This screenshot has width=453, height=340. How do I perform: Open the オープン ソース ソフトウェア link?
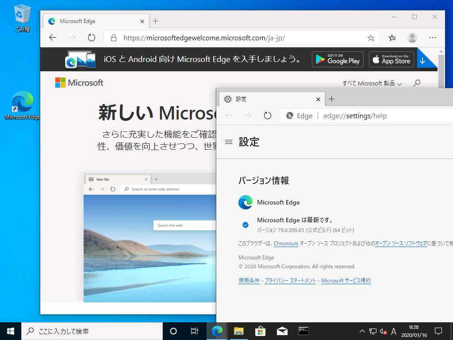[x=401, y=243]
